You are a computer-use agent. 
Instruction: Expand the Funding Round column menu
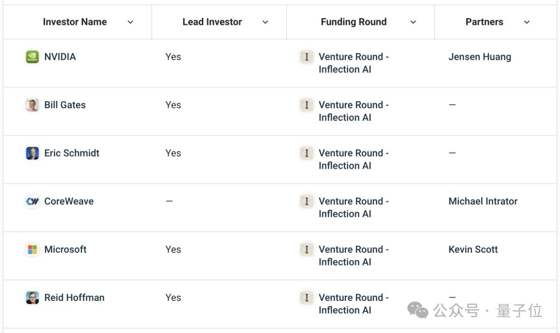click(413, 22)
